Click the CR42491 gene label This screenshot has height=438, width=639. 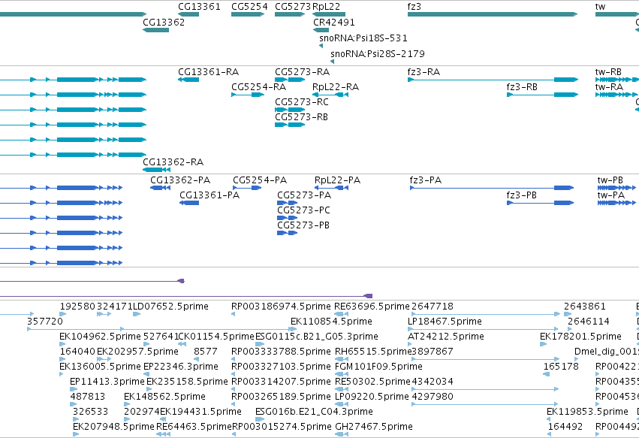pyautogui.click(x=333, y=22)
